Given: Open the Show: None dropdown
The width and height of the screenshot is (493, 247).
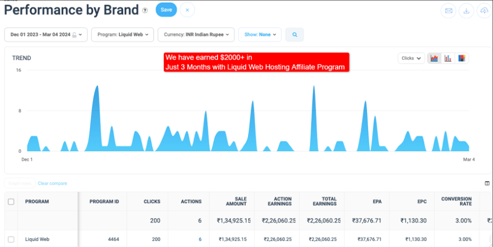Looking at the screenshot, I should coord(260,34).
